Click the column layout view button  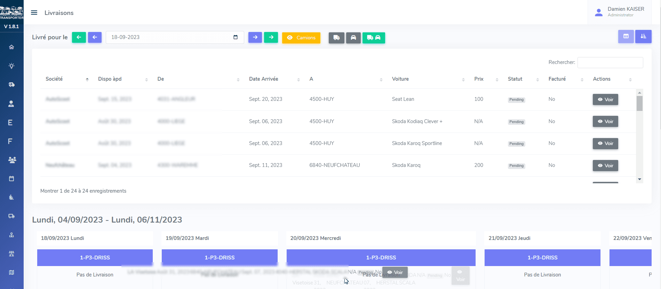point(626,37)
